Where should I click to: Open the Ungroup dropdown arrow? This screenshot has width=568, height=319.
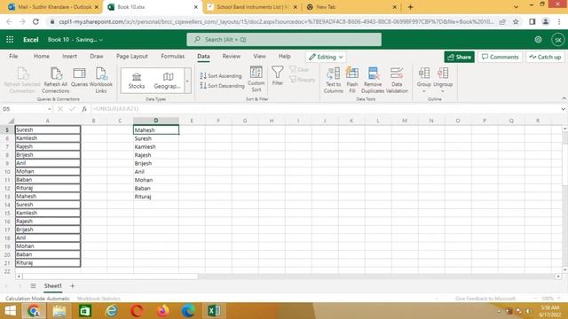[443, 91]
